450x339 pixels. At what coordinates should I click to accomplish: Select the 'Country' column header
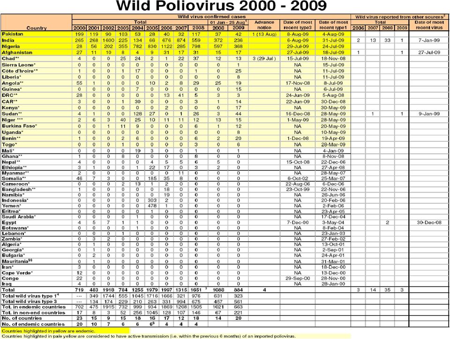tap(37, 28)
